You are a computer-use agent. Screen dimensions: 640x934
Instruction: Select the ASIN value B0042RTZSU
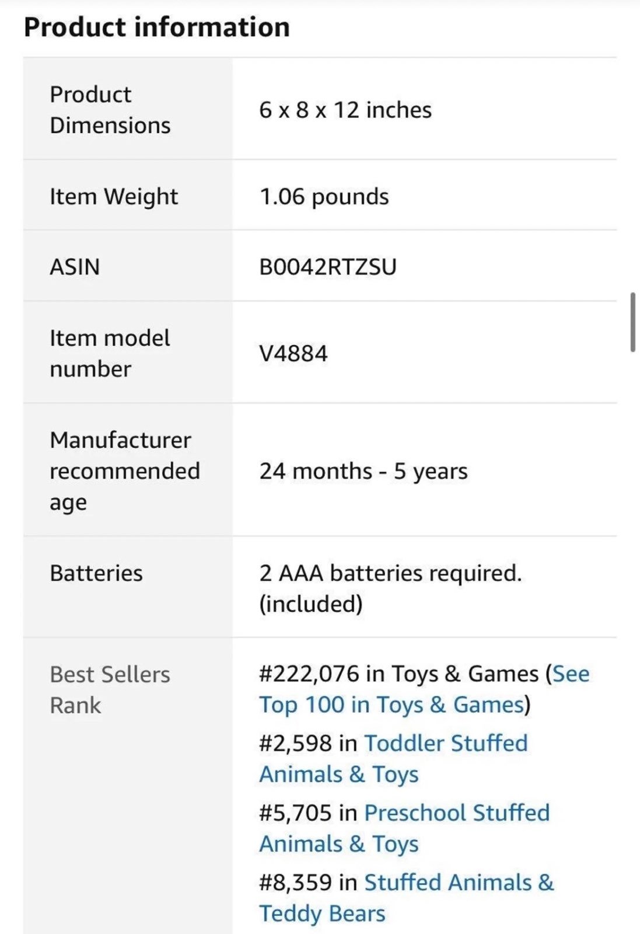click(328, 267)
